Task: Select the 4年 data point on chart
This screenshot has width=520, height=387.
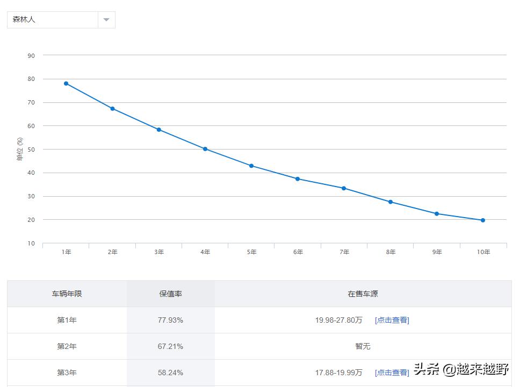Action: tap(205, 149)
